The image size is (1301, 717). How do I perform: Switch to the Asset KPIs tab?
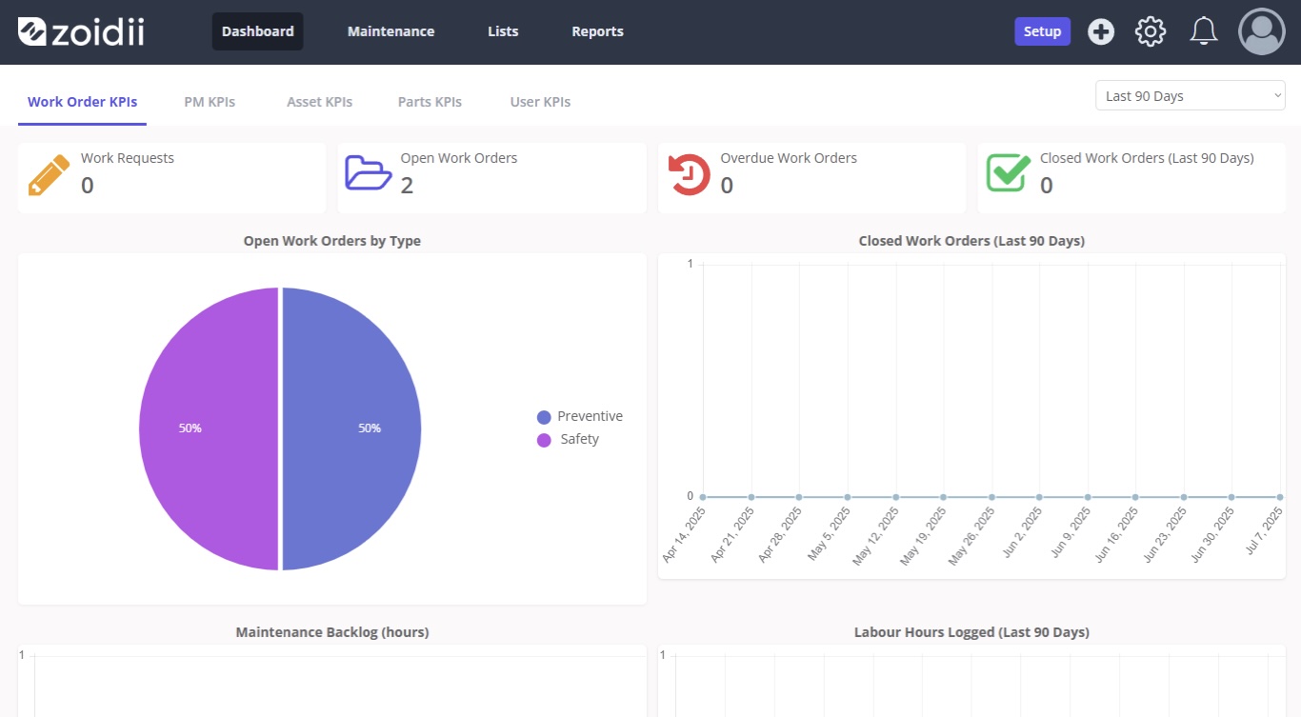pyautogui.click(x=319, y=101)
